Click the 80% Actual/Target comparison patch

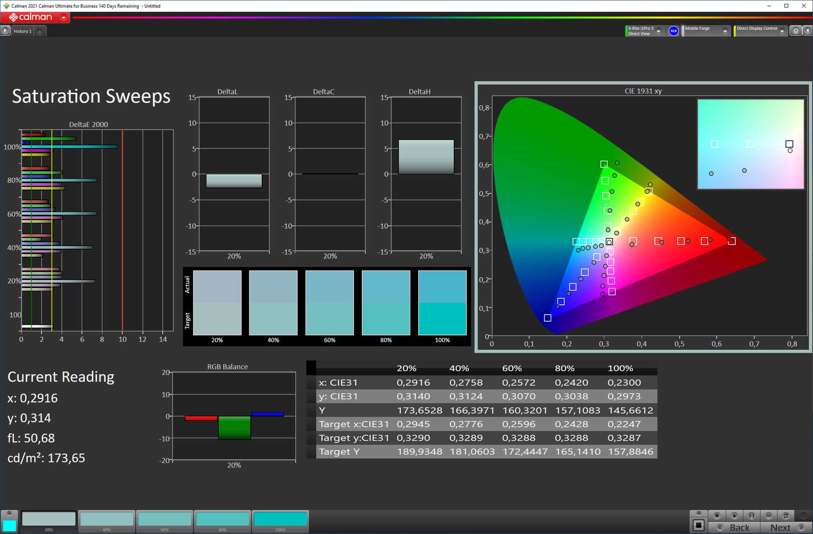pos(386,303)
